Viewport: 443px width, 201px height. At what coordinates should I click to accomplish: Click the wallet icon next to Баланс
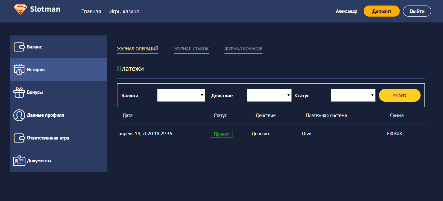click(x=19, y=47)
